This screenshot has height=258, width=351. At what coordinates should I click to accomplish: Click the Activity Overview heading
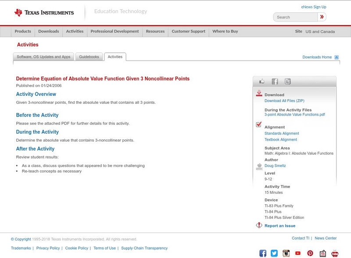pyautogui.click(x=36, y=94)
